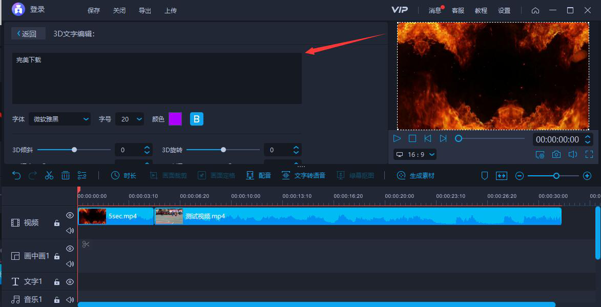Viewport: 601px width, 307px height.
Task: Expand the 16:9 aspect ratio dropdown
Action: [x=415, y=154]
